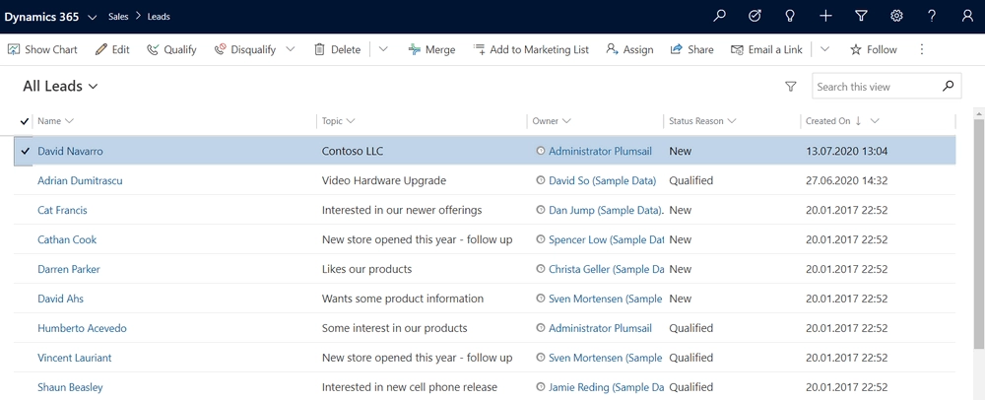Open the task flow target icon
Viewport: 985px width, 400px height.
755,17
